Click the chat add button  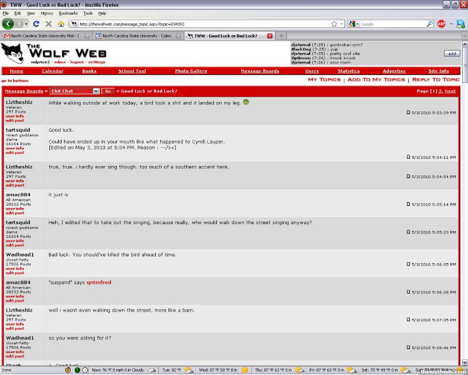pyautogui.click(x=451, y=54)
